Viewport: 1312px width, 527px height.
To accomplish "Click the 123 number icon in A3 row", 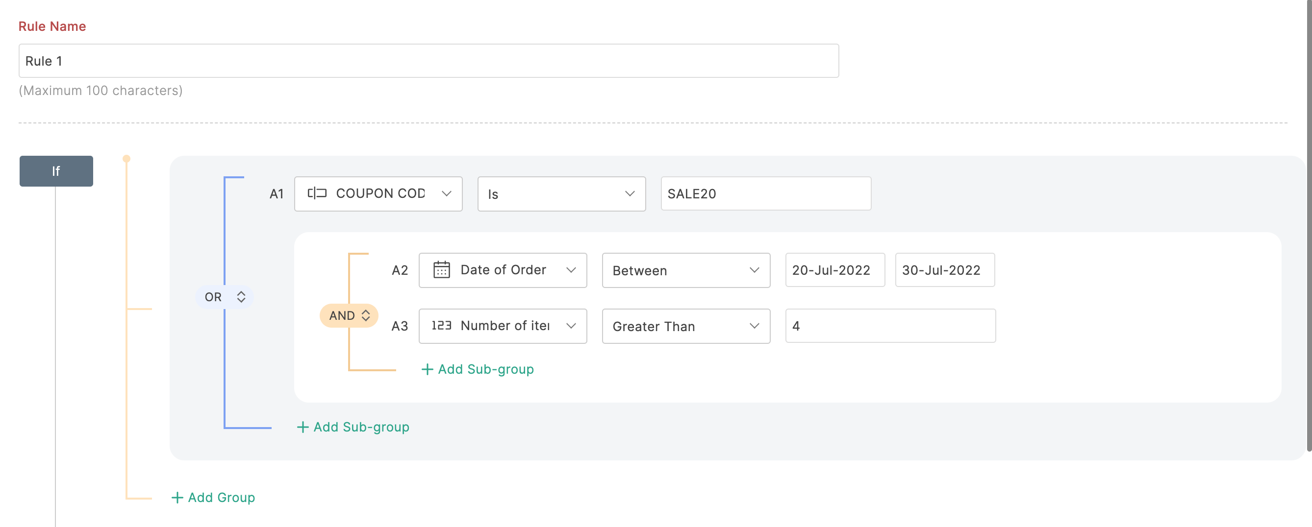I will [x=441, y=326].
